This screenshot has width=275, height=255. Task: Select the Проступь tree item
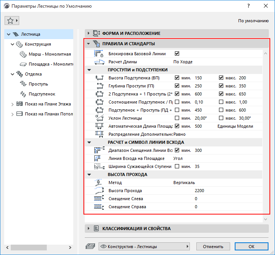click(38, 84)
